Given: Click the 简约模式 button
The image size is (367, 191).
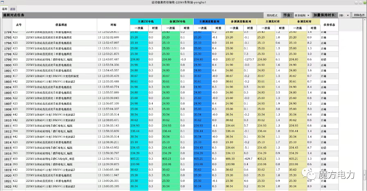Looking at the screenshot, I should click(x=272, y=15).
